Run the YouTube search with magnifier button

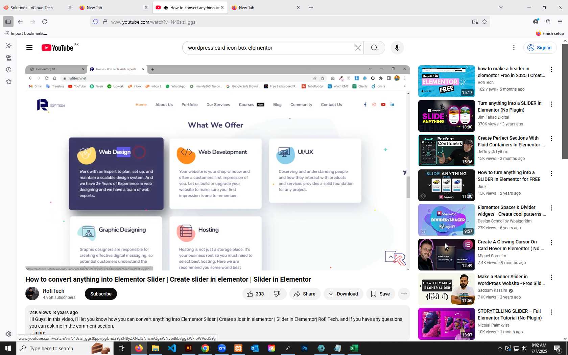[x=374, y=48]
